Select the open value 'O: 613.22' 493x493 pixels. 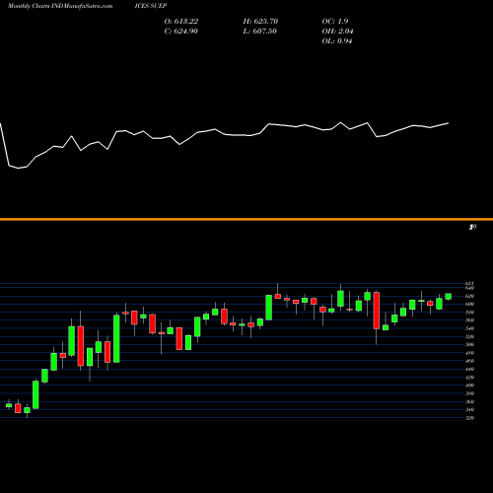click(x=181, y=22)
